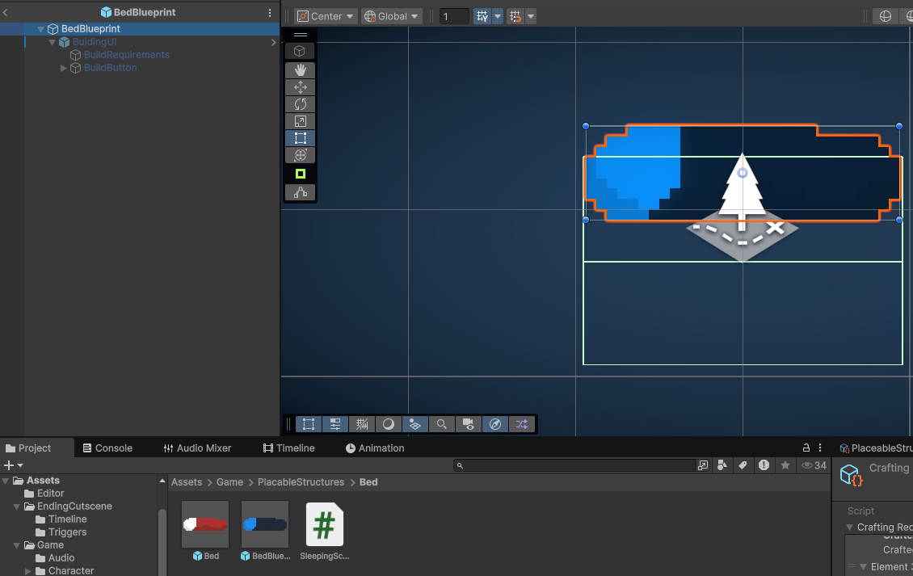Select the Hand tool in scene toolbar
The width and height of the screenshot is (913, 576).
pyautogui.click(x=300, y=70)
